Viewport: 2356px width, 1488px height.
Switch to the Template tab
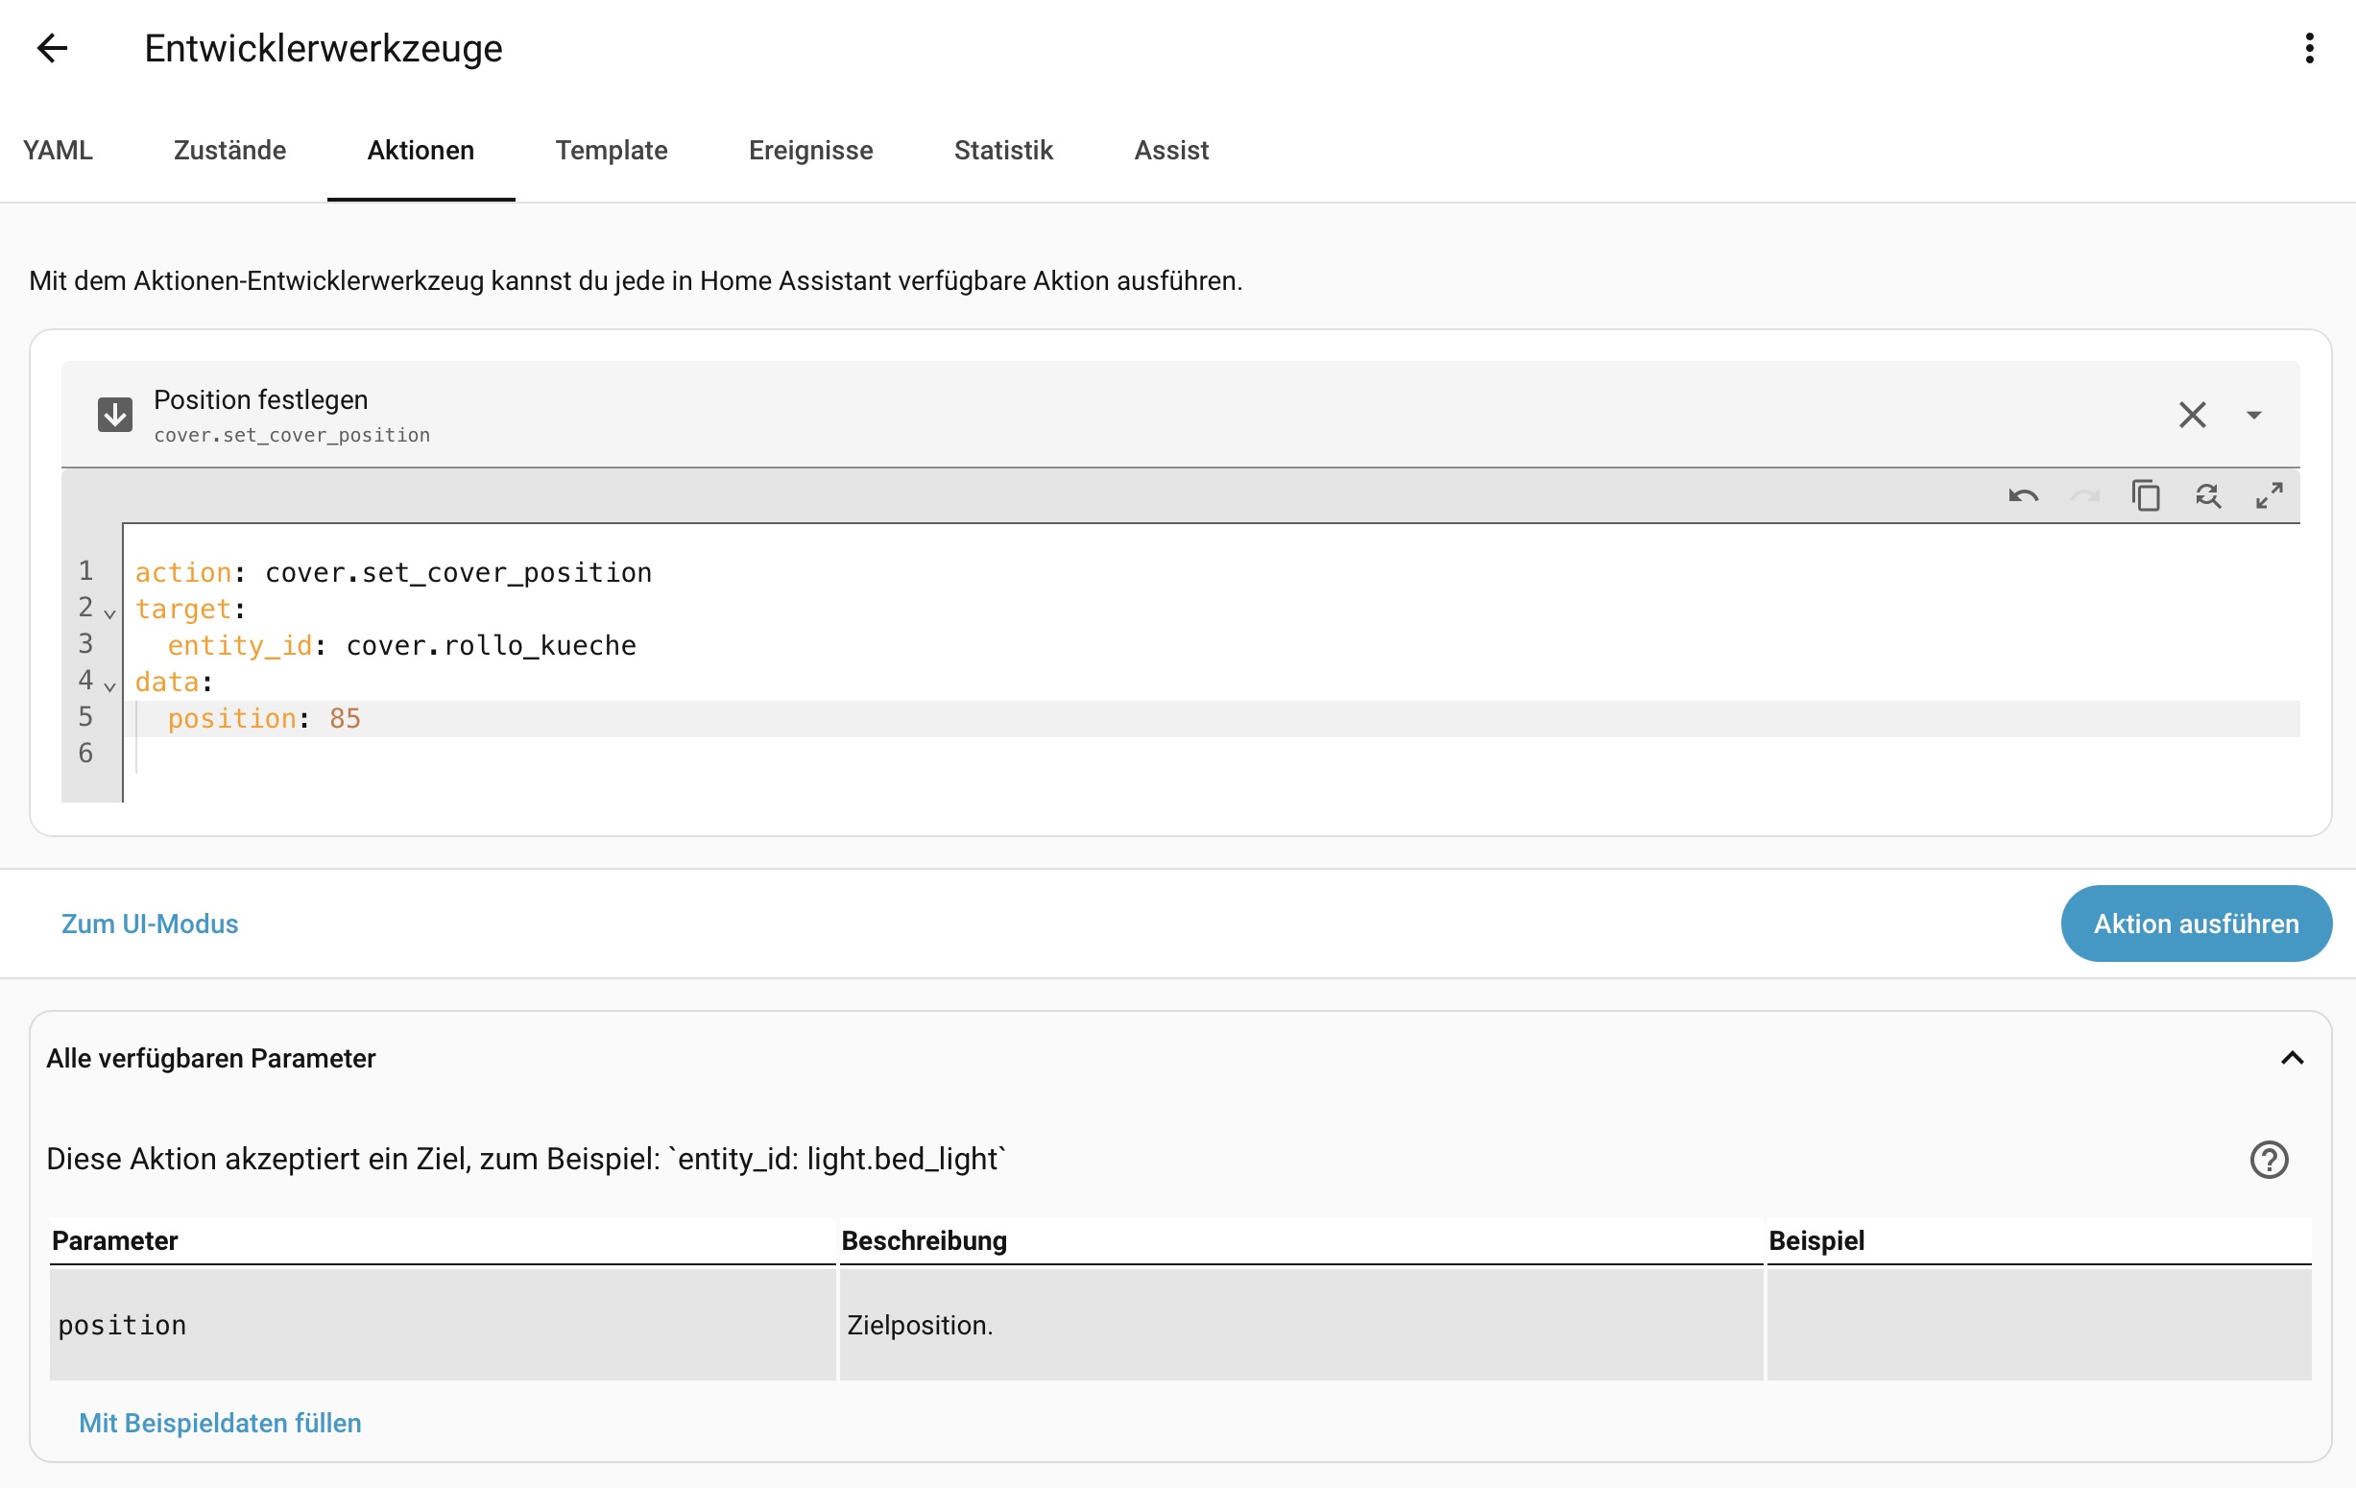[x=611, y=151]
